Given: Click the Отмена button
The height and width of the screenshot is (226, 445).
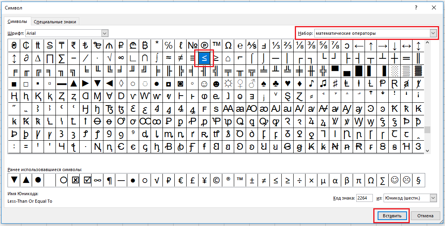Looking at the screenshot, I should click(x=425, y=216).
